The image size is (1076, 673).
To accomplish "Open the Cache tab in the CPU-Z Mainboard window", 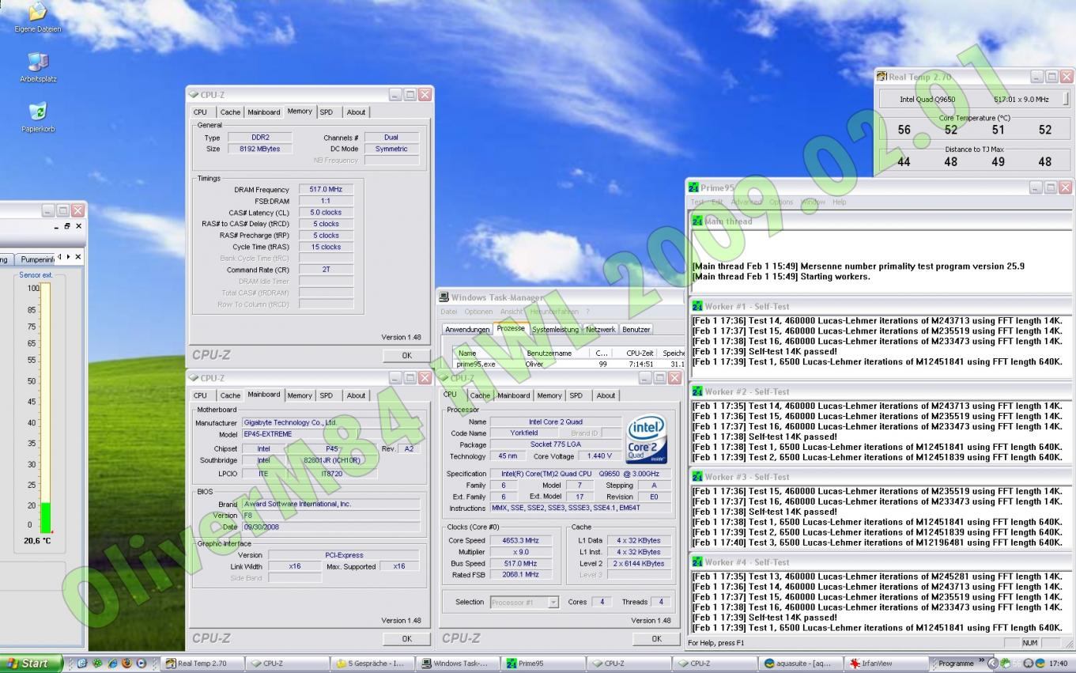I will tap(230, 395).
